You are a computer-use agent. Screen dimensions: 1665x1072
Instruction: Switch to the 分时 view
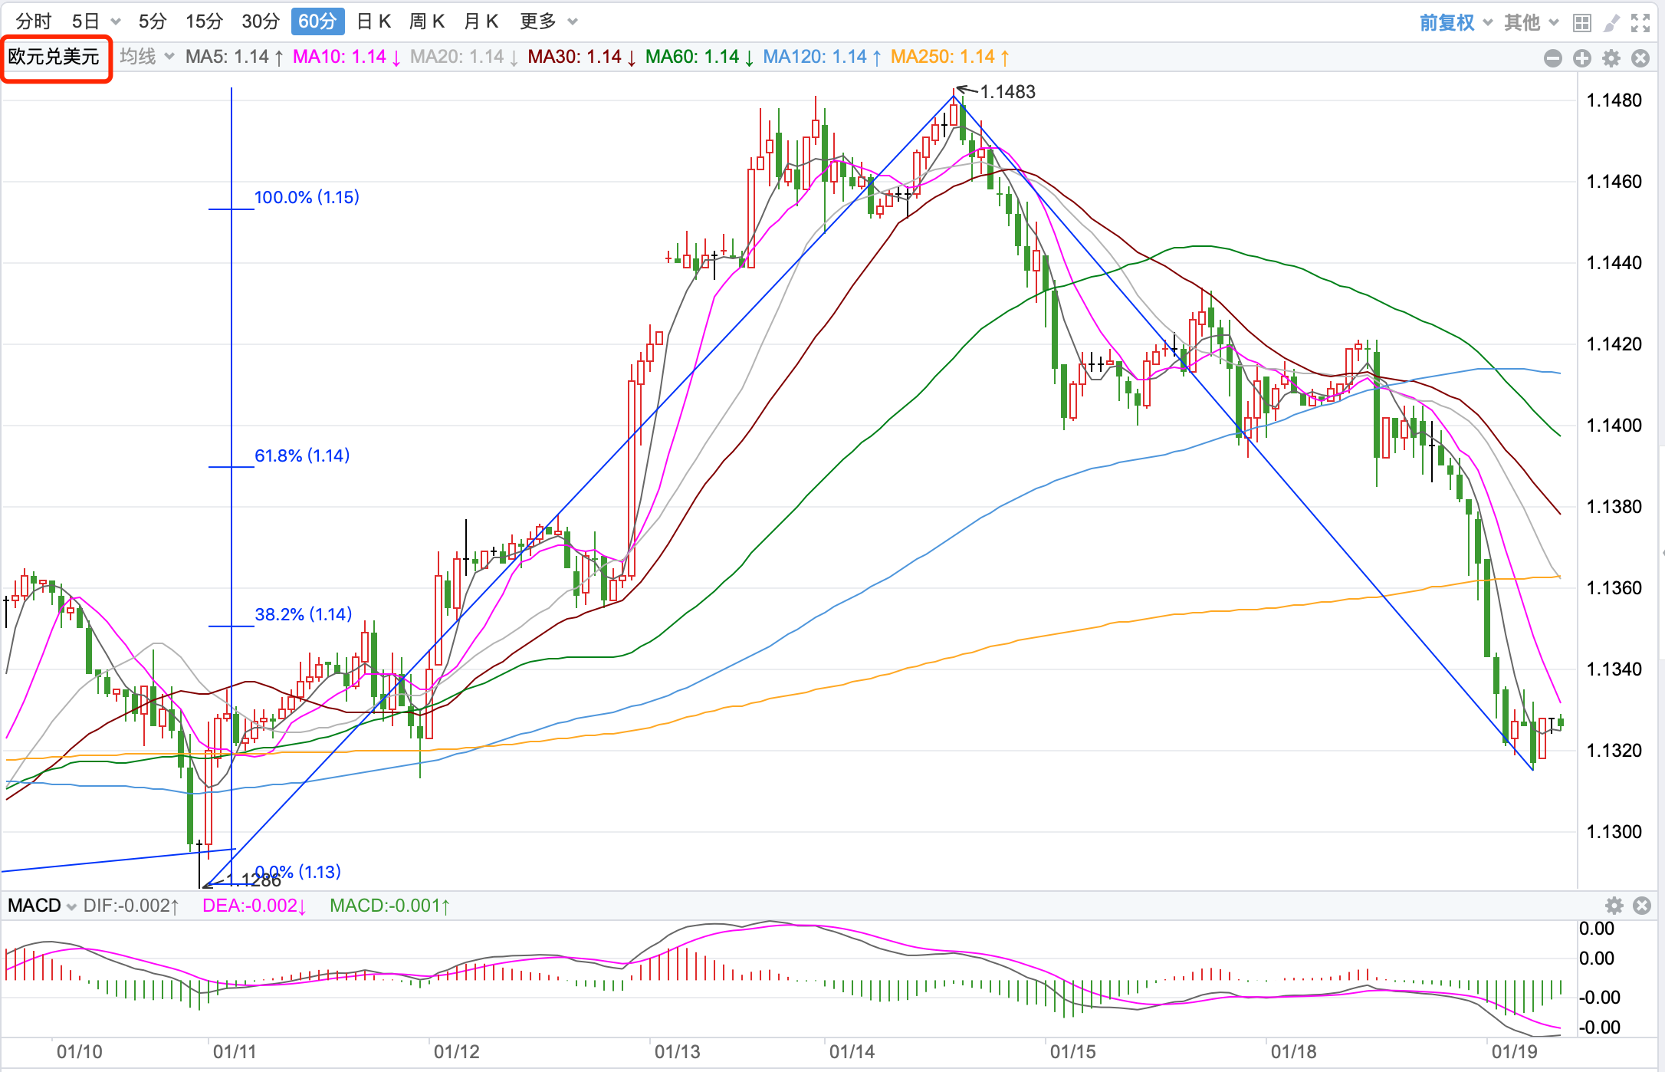point(34,21)
